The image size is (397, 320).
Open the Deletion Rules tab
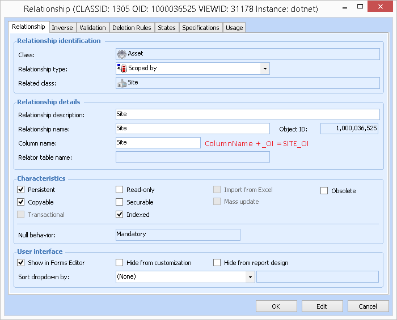point(132,28)
